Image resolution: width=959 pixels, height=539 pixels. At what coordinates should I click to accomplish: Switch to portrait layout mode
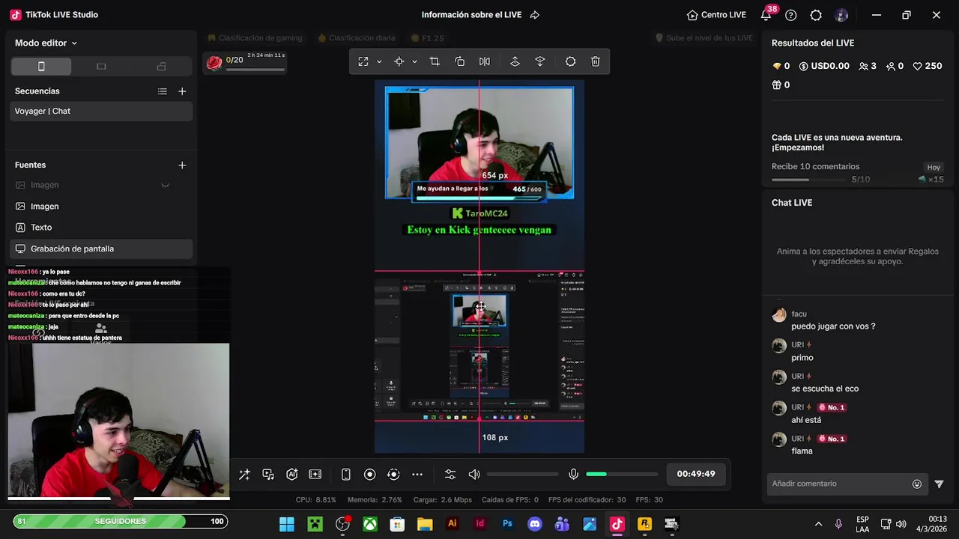(41, 67)
